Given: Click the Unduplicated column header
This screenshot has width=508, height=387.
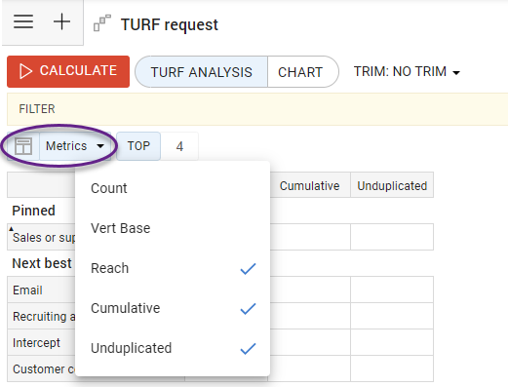Looking at the screenshot, I should click(392, 185).
